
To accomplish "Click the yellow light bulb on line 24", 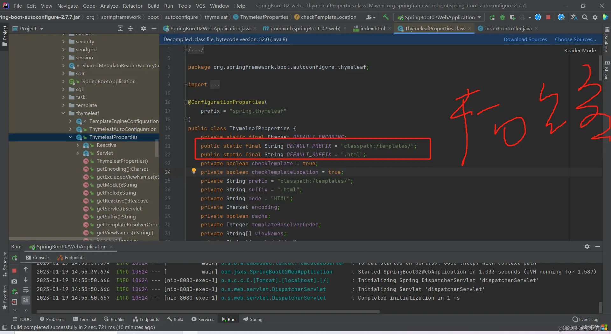I will pos(193,171).
